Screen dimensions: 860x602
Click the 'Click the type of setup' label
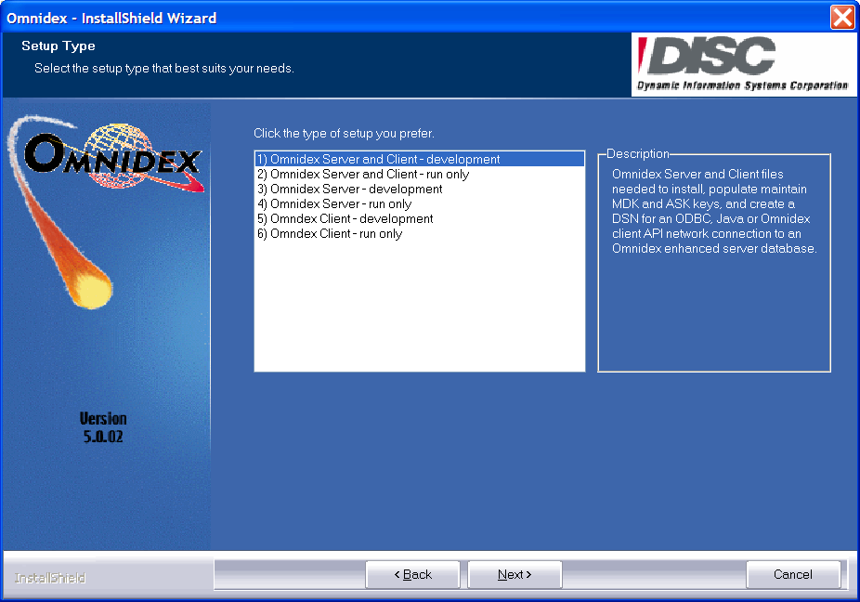[344, 134]
